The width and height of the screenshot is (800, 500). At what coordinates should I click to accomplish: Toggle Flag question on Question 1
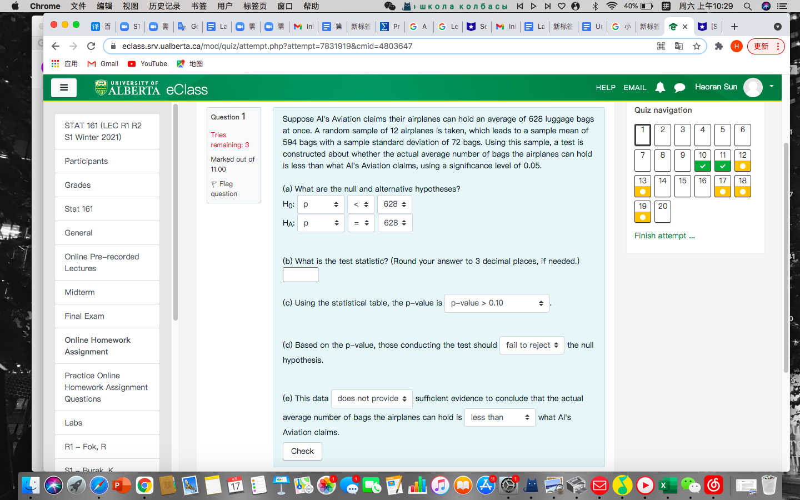click(x=226, y=189)
